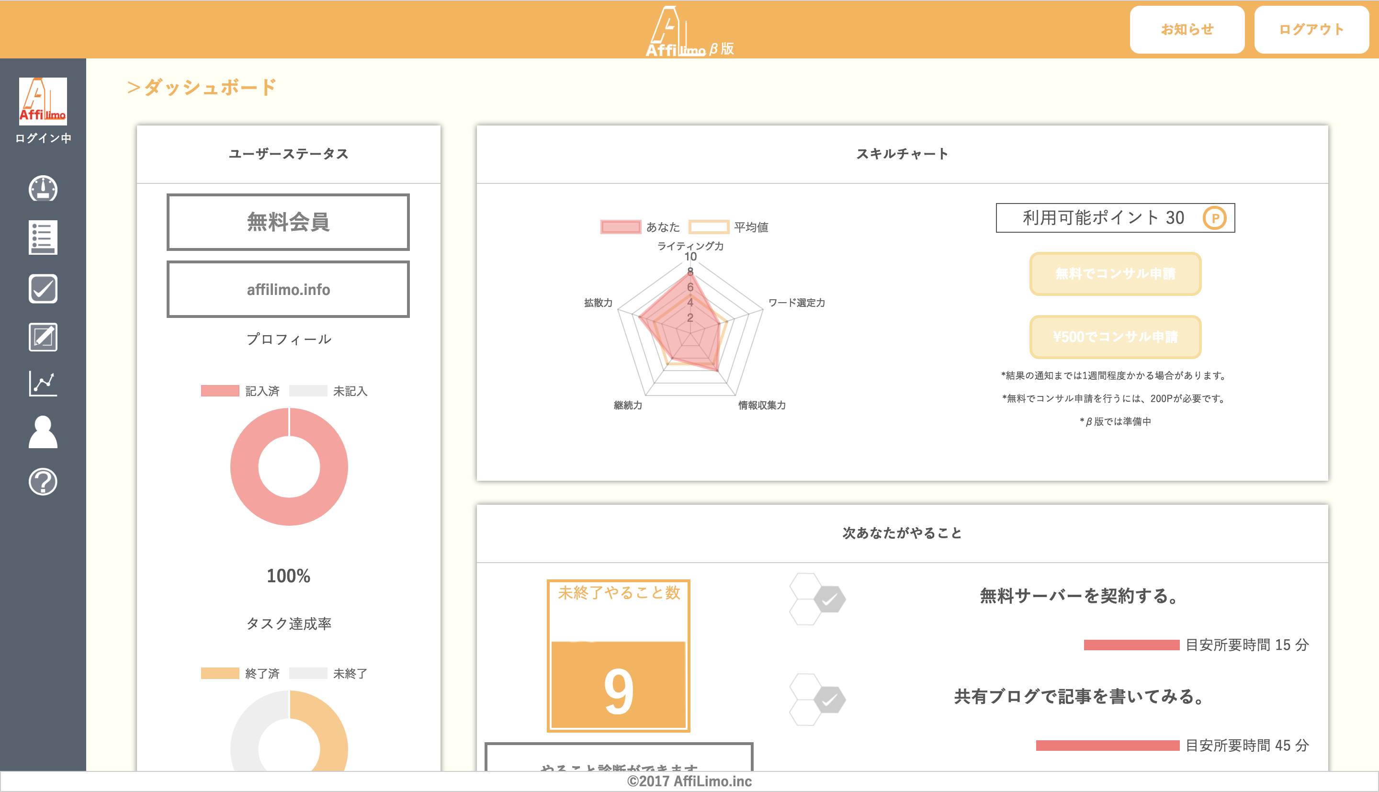The width and height of the screenshot is (1379, 792).
Task: Click 無料でコンサル申請 button
Action: point(1115,273)
